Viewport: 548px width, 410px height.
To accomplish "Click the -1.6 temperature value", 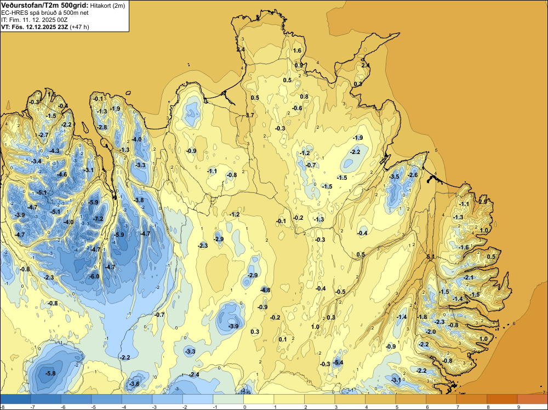I will [x=464, y=247].
